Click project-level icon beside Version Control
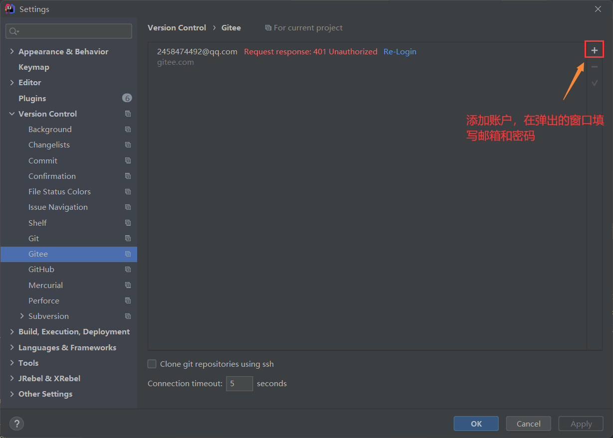The width and height of the screenshot is (613, 438). 128,114
